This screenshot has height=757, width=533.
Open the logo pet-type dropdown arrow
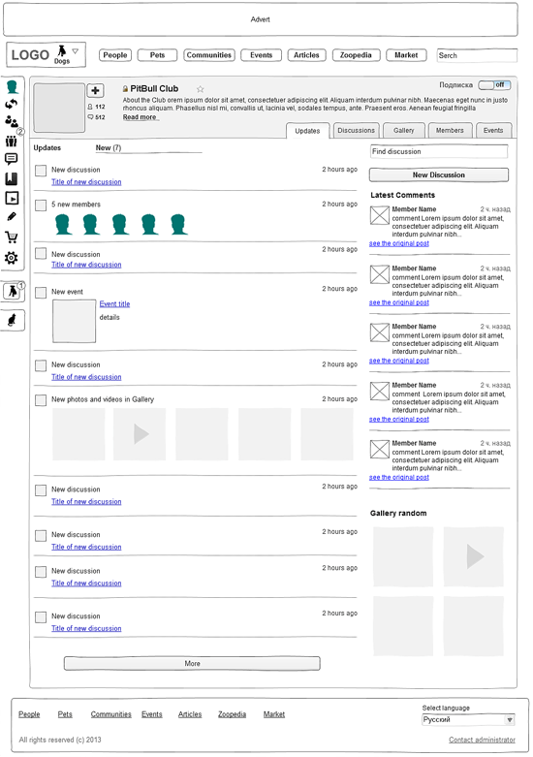pos(76,50)
